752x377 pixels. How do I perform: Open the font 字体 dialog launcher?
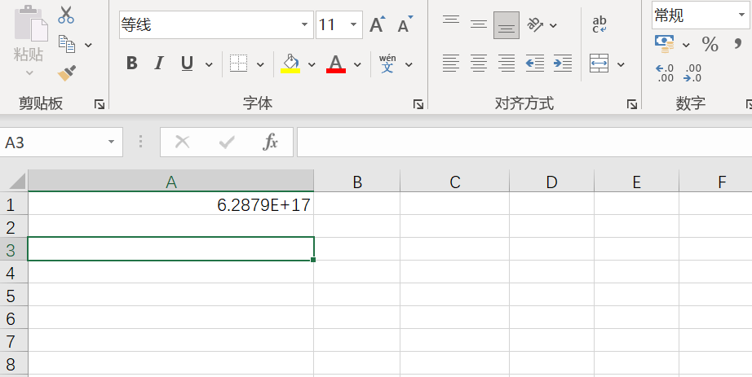418,104
